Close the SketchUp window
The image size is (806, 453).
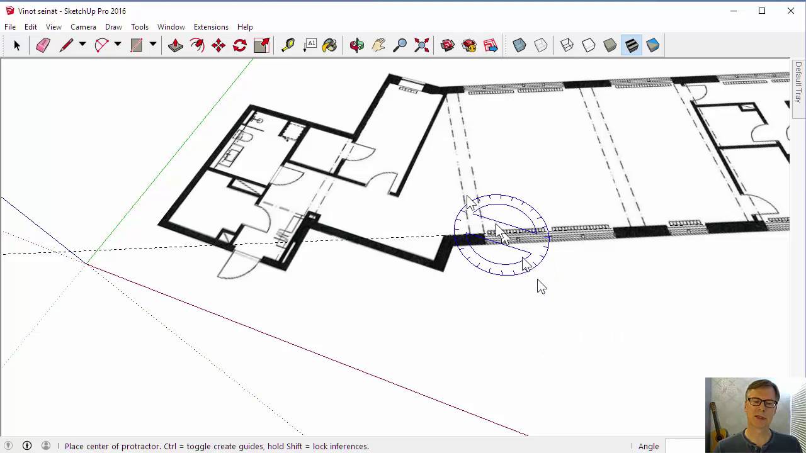pos(791,11)
